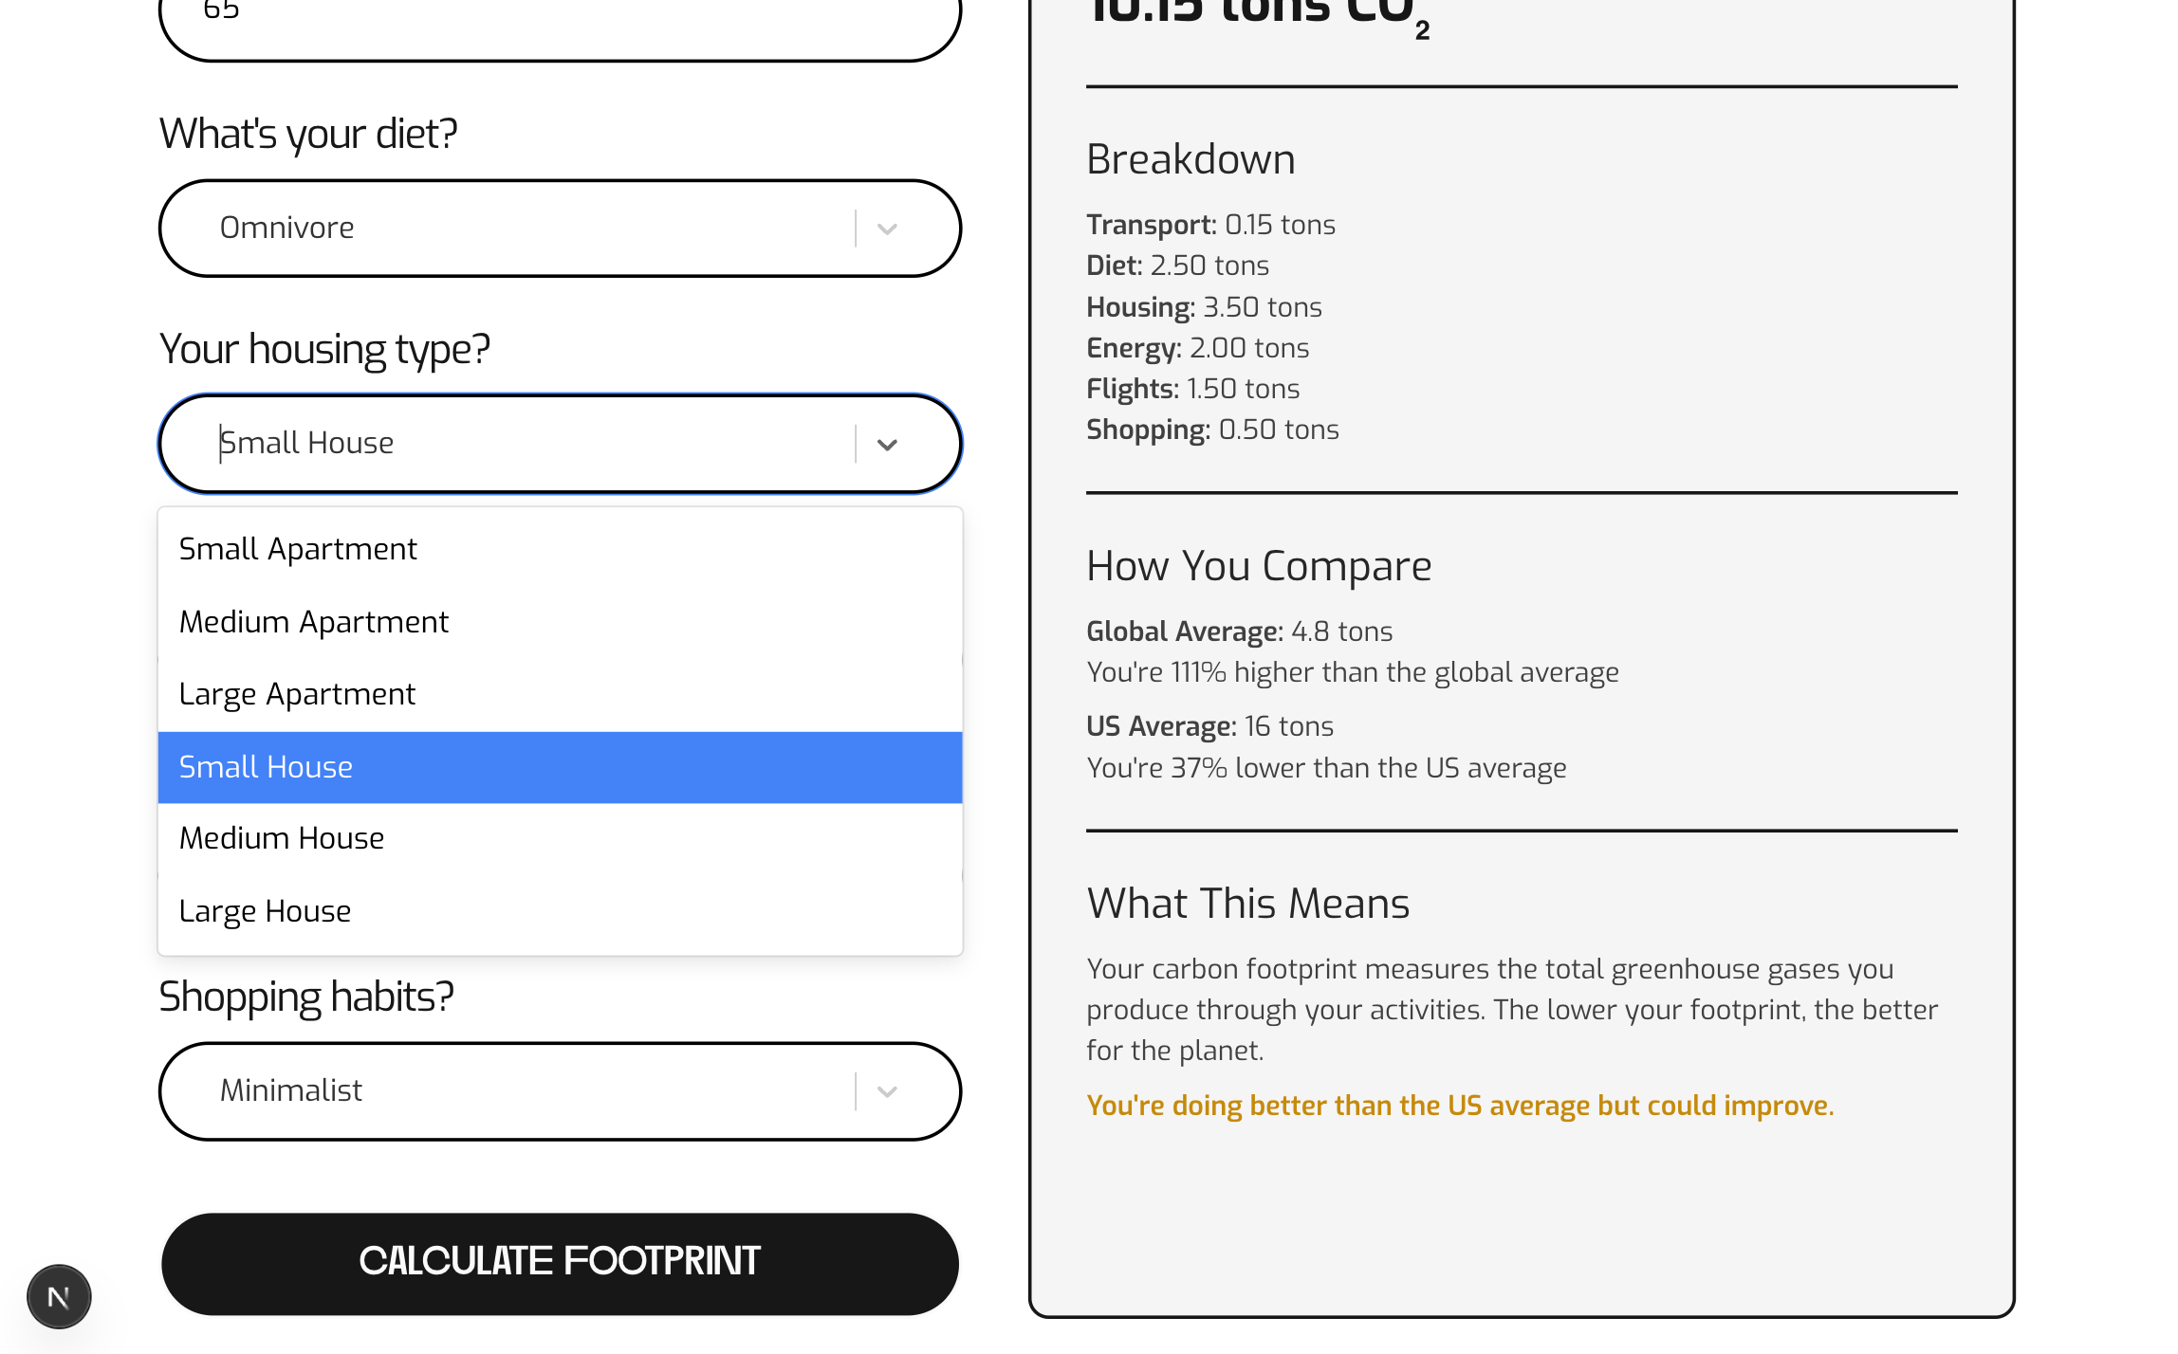Collapse housing type dropdown via chevron
Image resolution: width=2178 pixels, height=1354 pixels.
(887, 444)
